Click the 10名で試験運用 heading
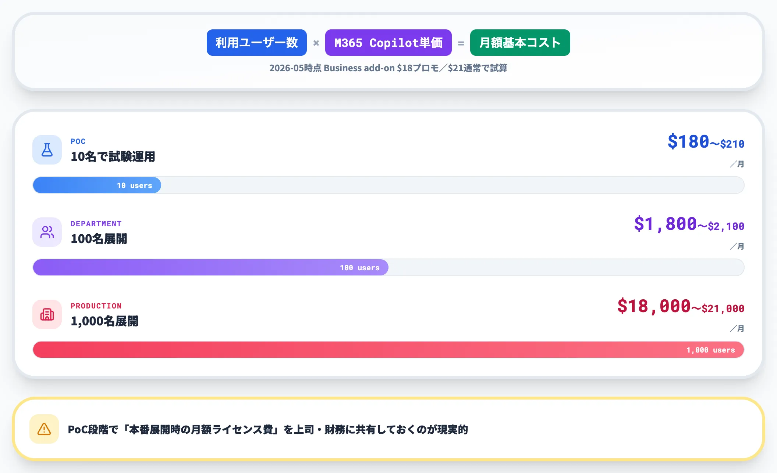 point(113,156)
